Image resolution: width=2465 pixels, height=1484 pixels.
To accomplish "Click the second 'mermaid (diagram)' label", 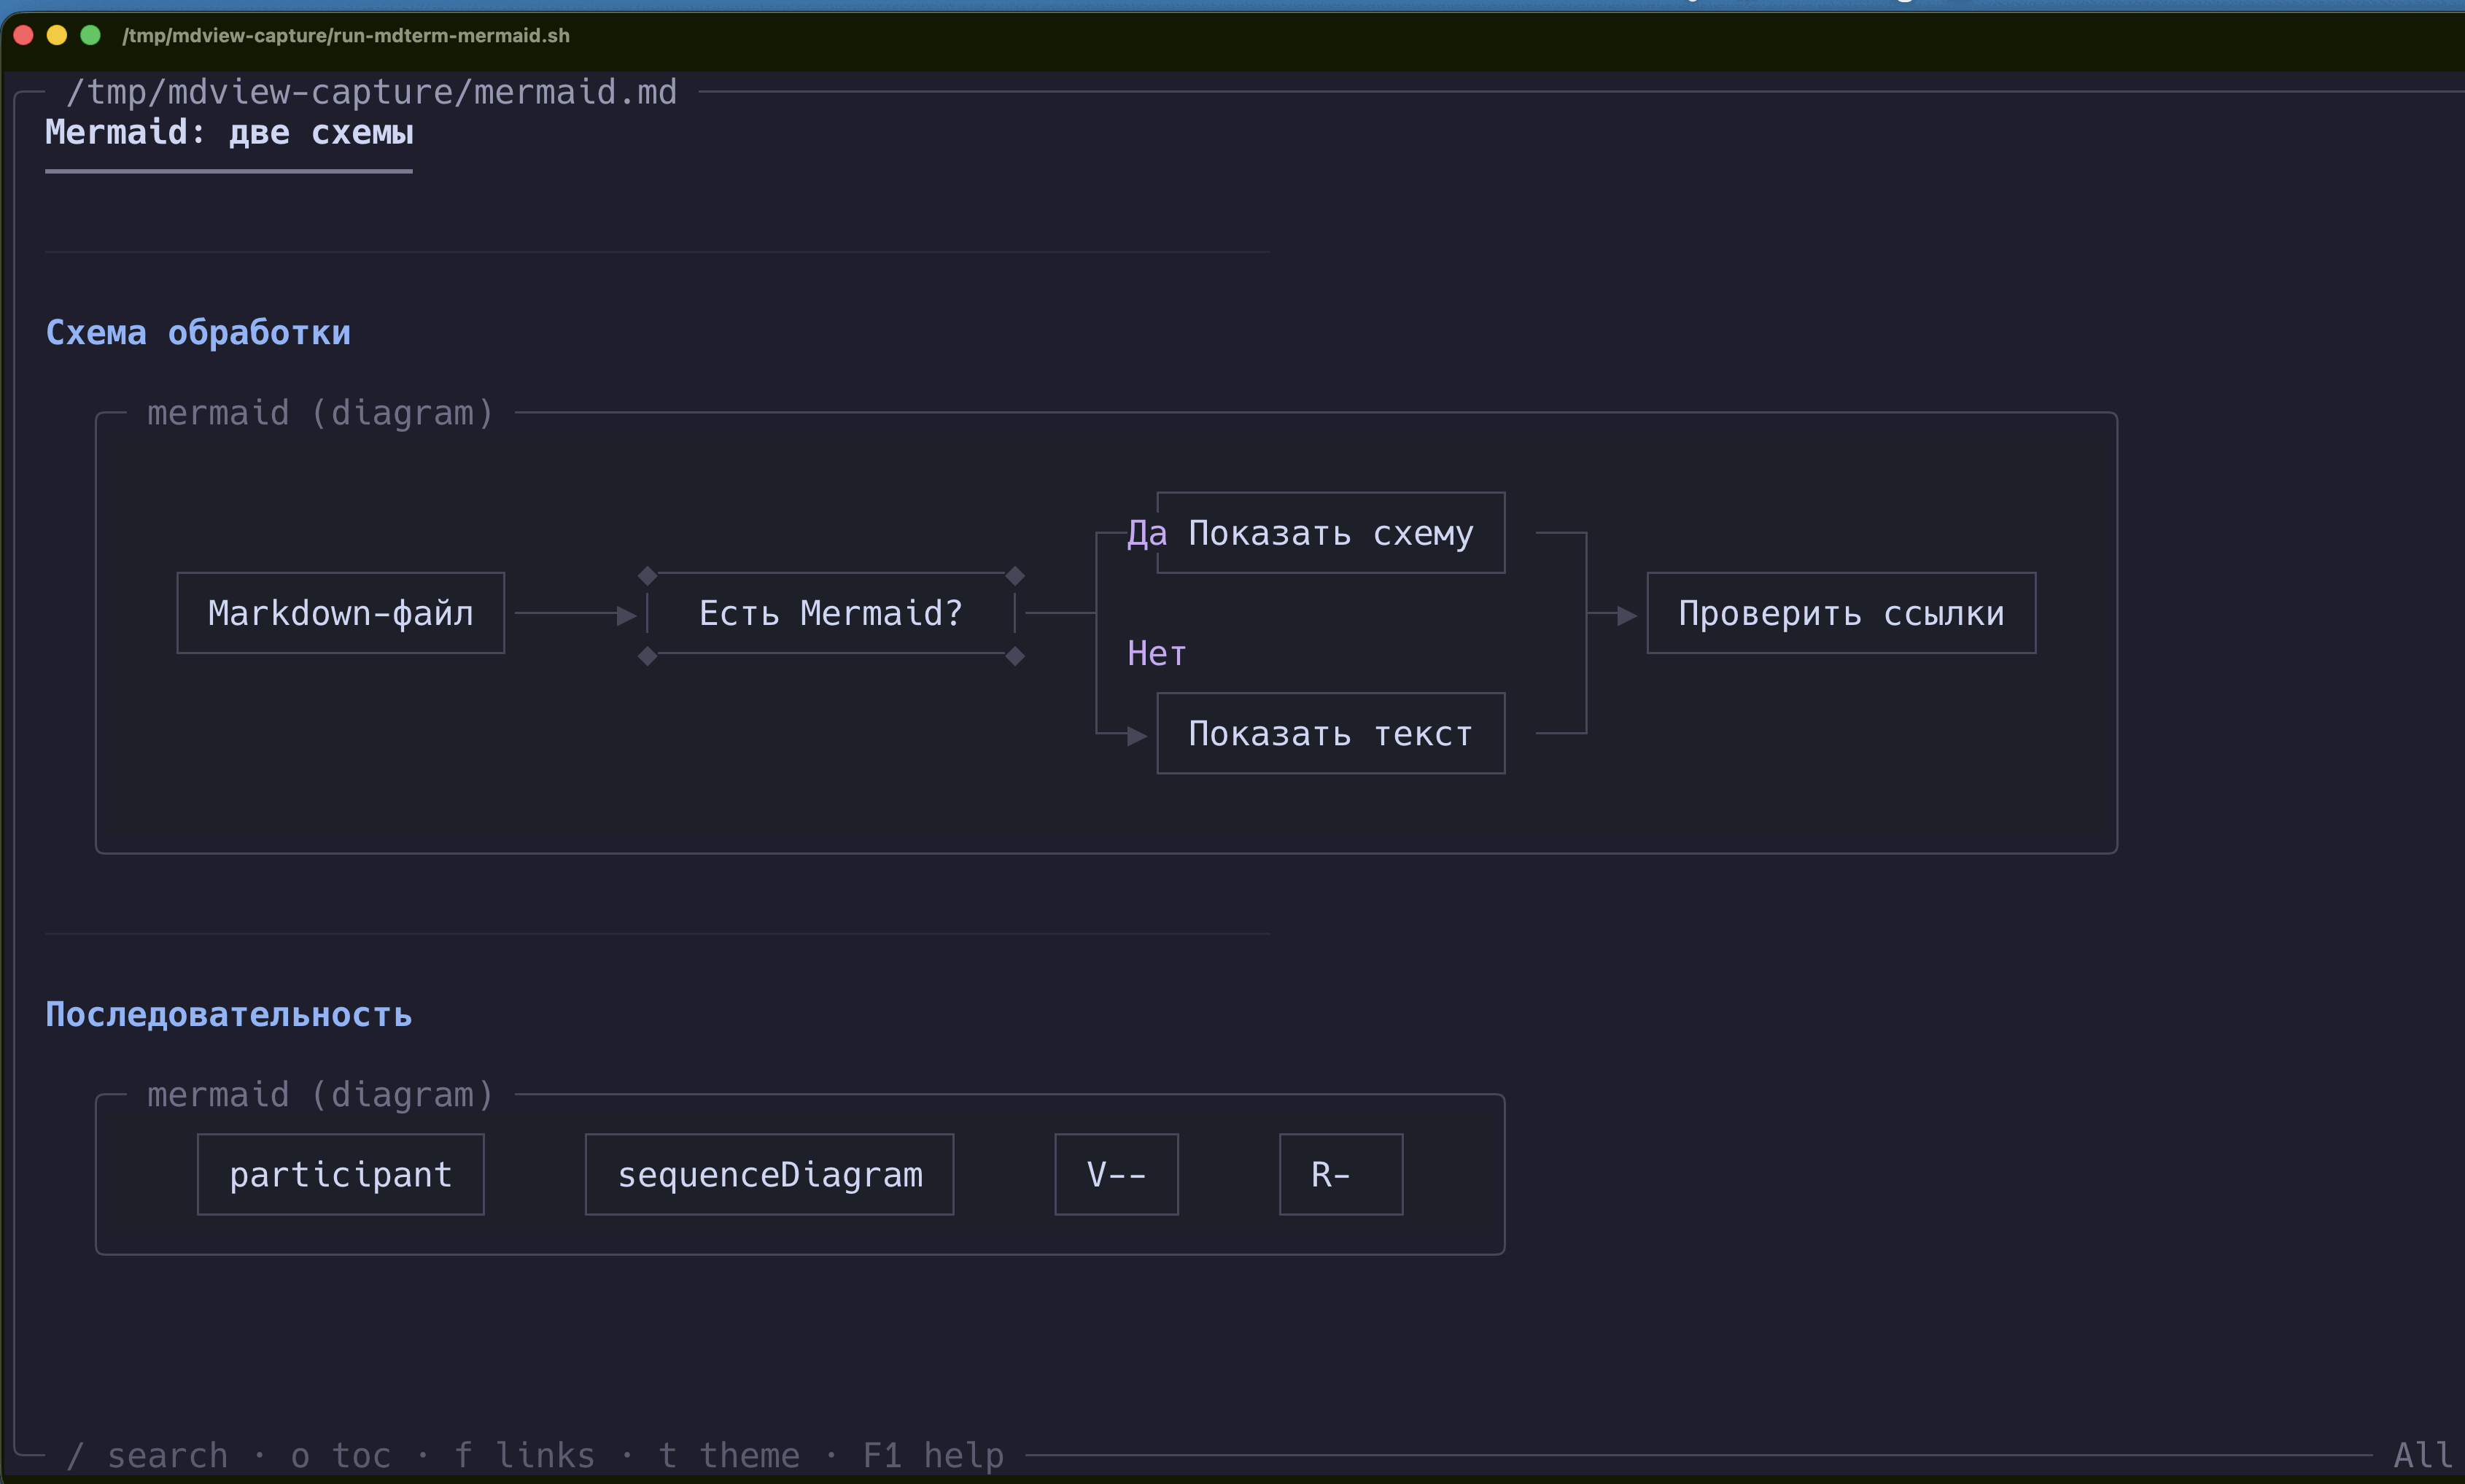I will coord(320,1095).
